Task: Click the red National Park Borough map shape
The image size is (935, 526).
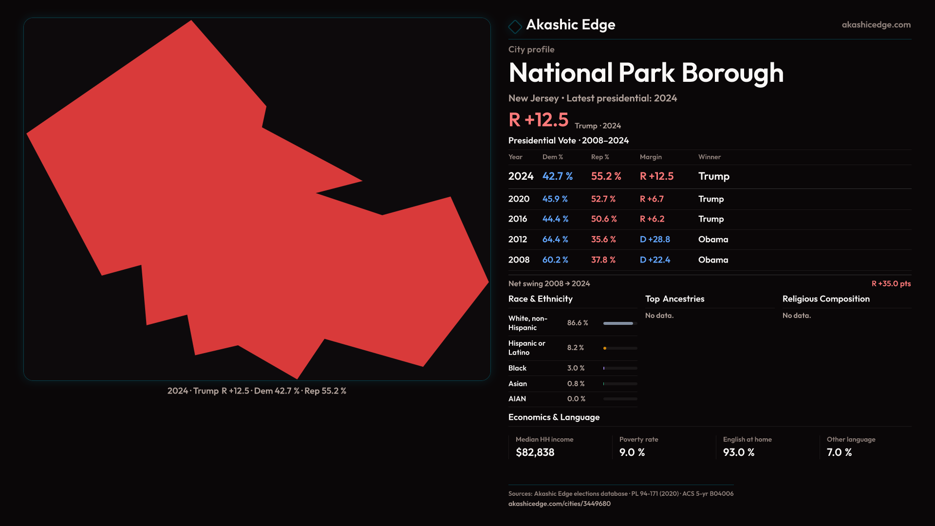Action: [243, 219]
